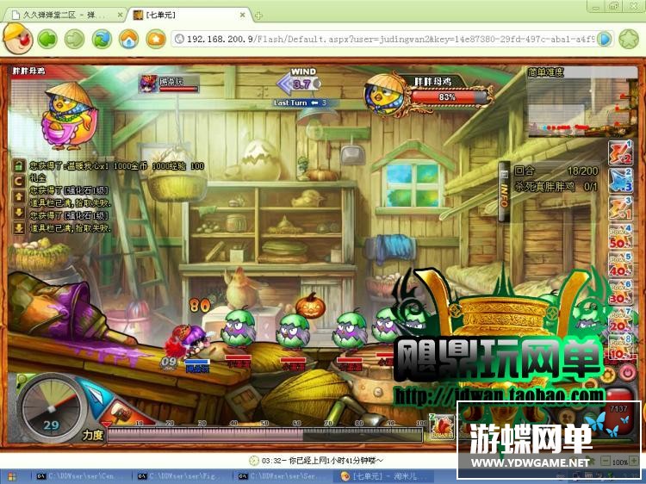Click the chat lock icon
The image size is (646, 484).
pos(19,165)
